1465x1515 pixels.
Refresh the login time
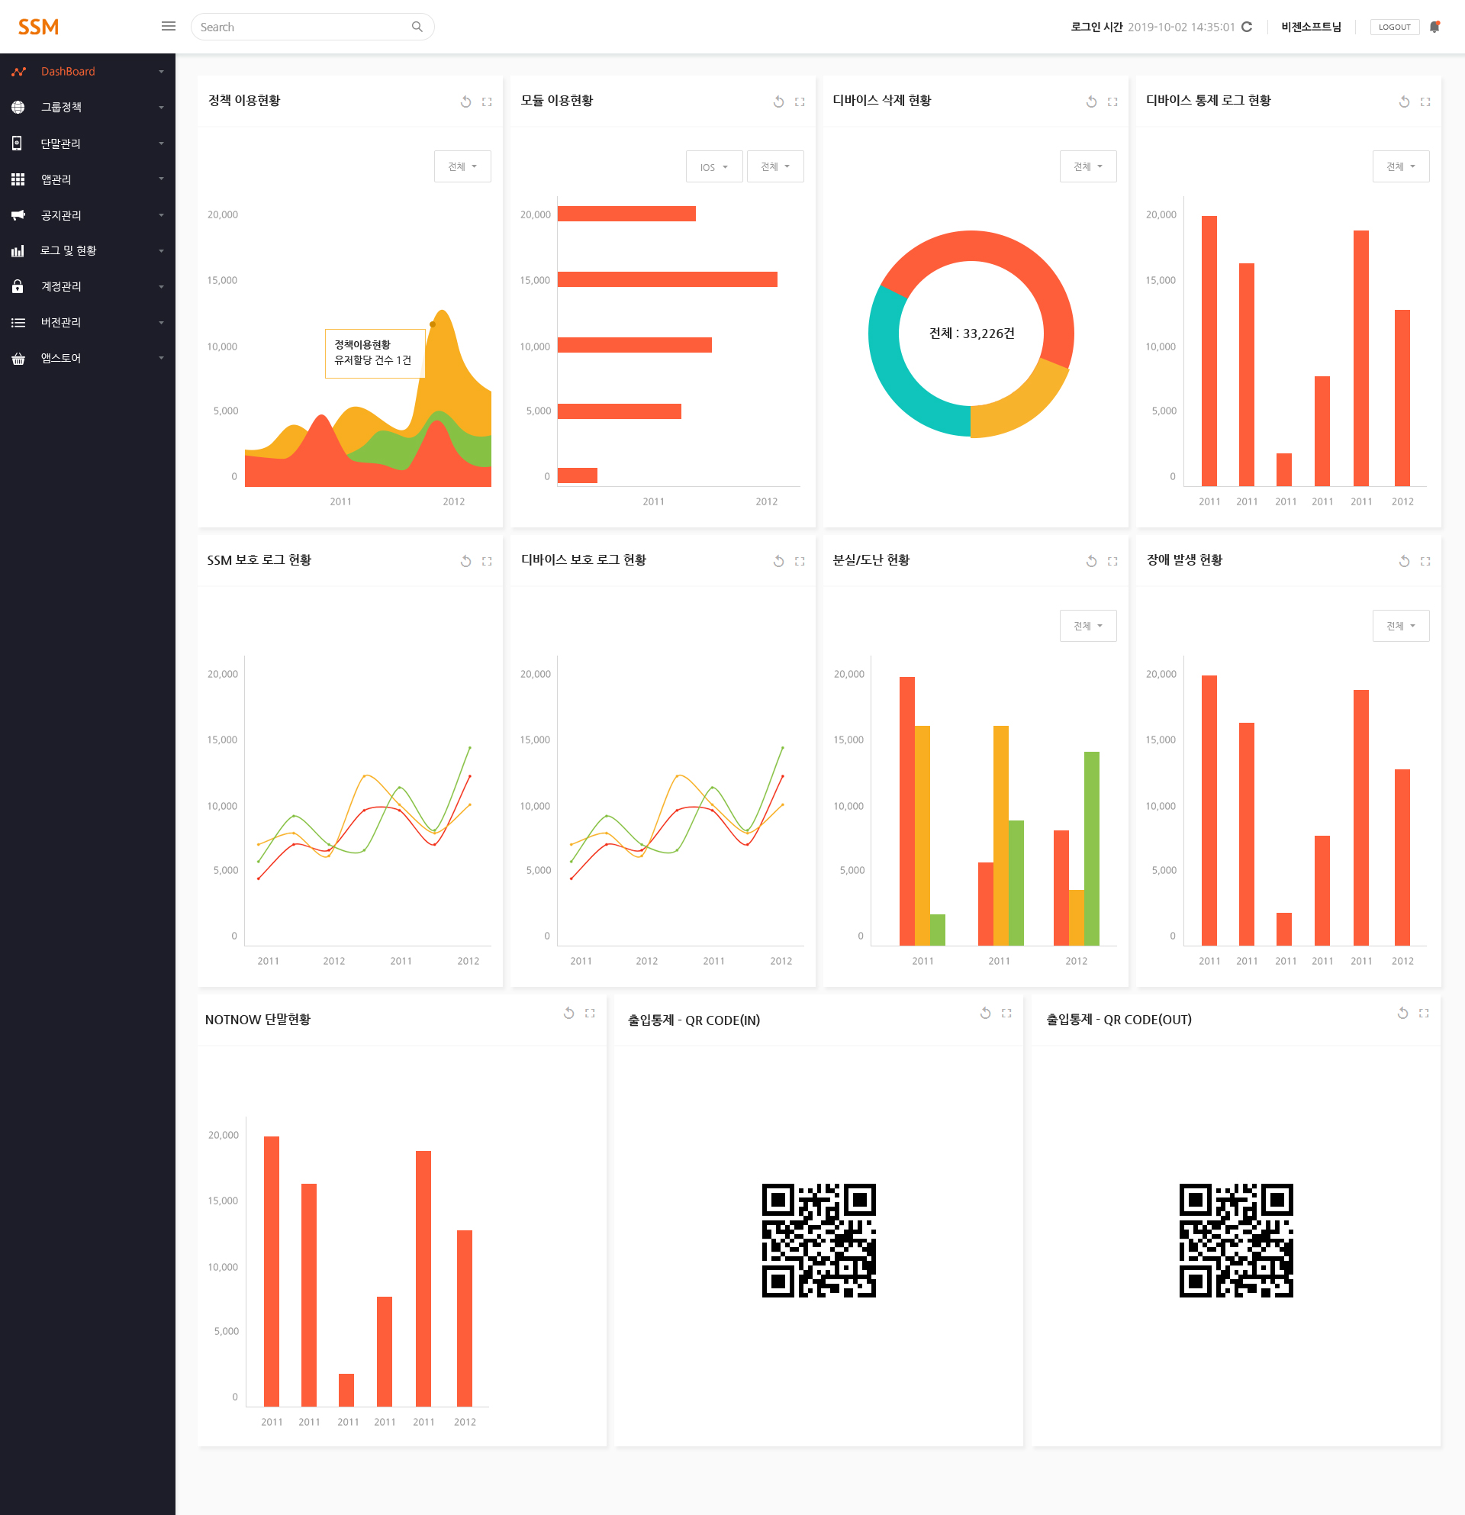(x=1246, y=27)
